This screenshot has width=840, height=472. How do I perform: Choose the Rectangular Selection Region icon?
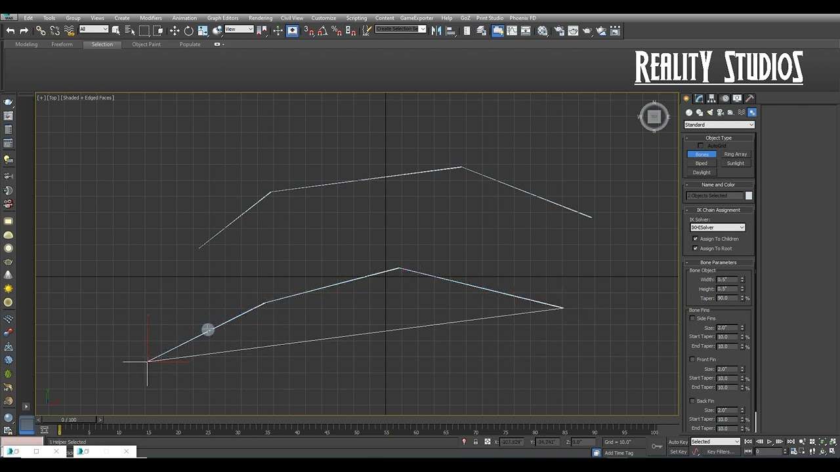(144, 31)
